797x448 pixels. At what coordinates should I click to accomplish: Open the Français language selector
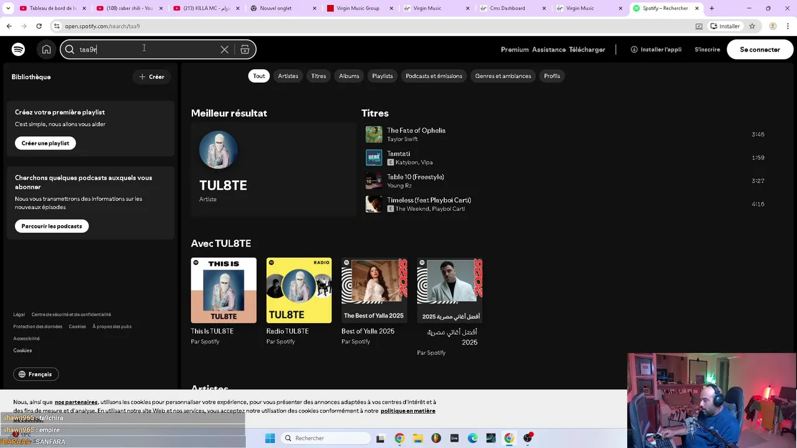pyautogui.click(x=36, y=374)
